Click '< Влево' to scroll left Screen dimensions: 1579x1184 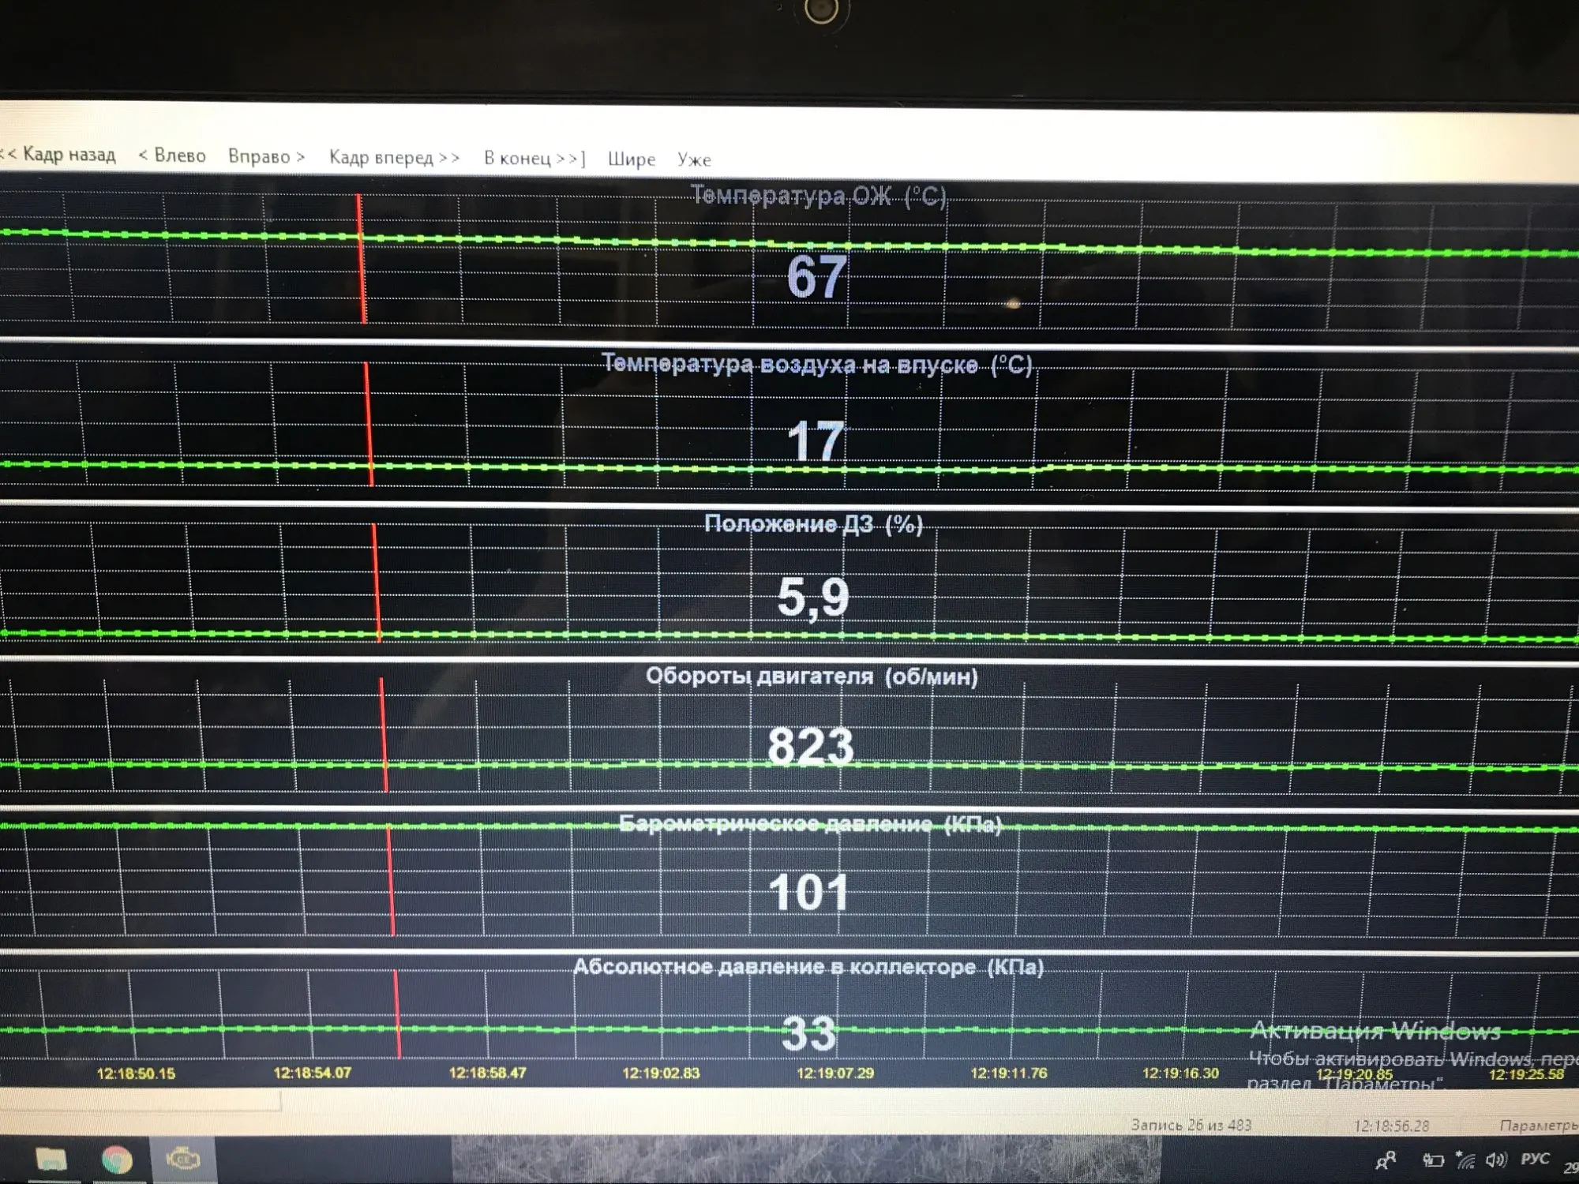click(172, 155)
